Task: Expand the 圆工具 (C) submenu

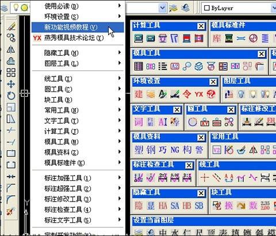Action: point(78,89)
